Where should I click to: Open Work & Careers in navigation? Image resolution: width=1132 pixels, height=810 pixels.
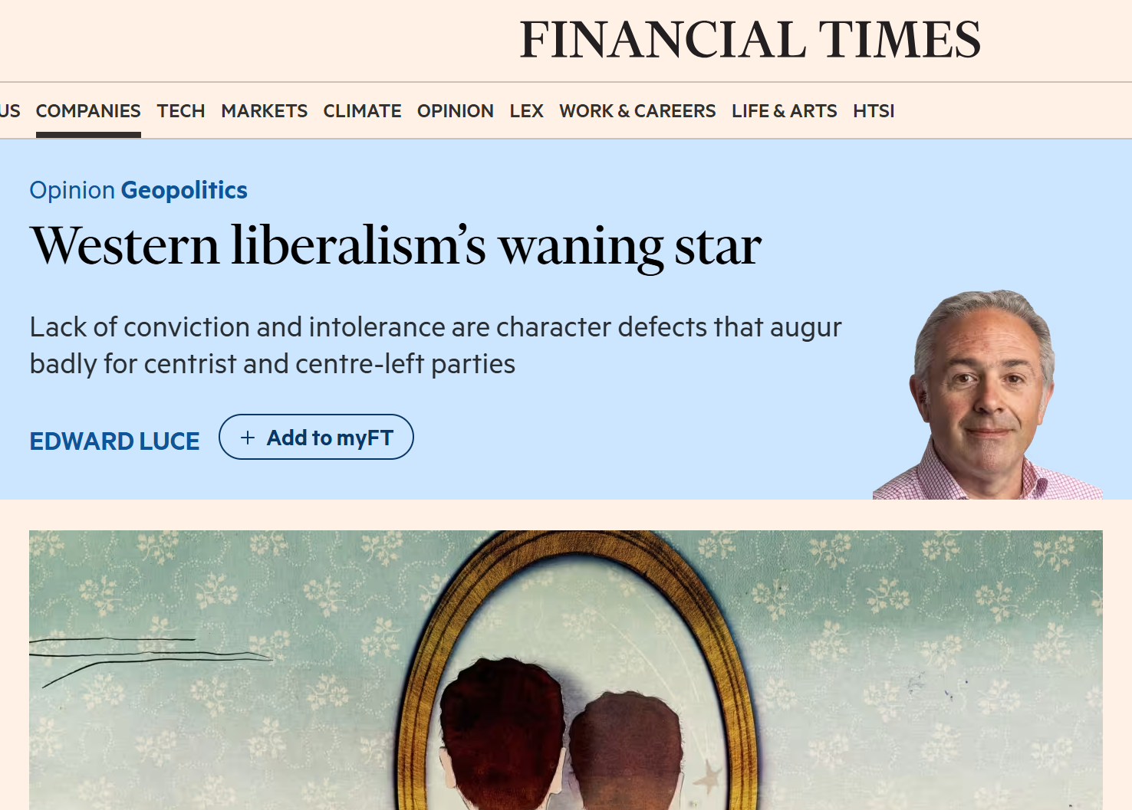(x=637, y=111)
